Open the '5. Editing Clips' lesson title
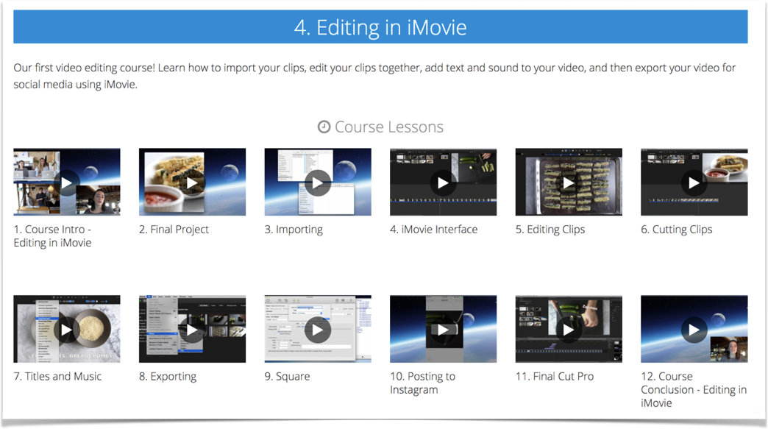Image resolution: width=768 pixels, height=429 pixels. pyautogui.click(x=550, y=230)
